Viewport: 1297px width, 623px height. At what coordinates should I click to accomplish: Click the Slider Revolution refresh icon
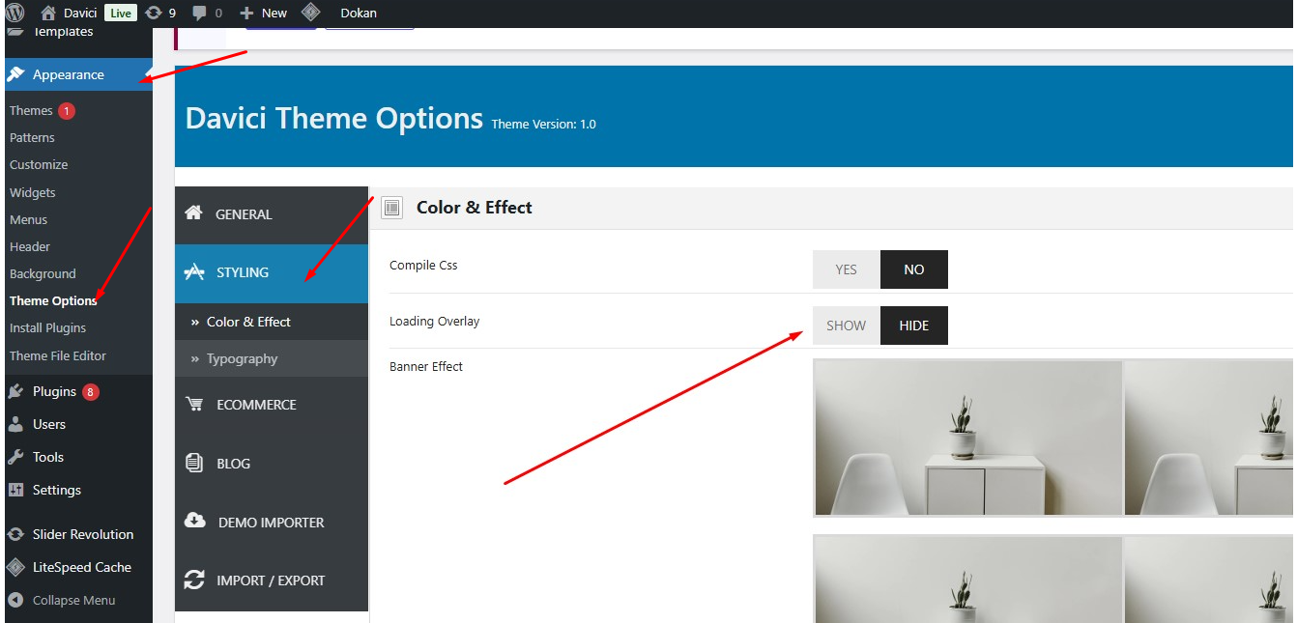coord(15,534)
